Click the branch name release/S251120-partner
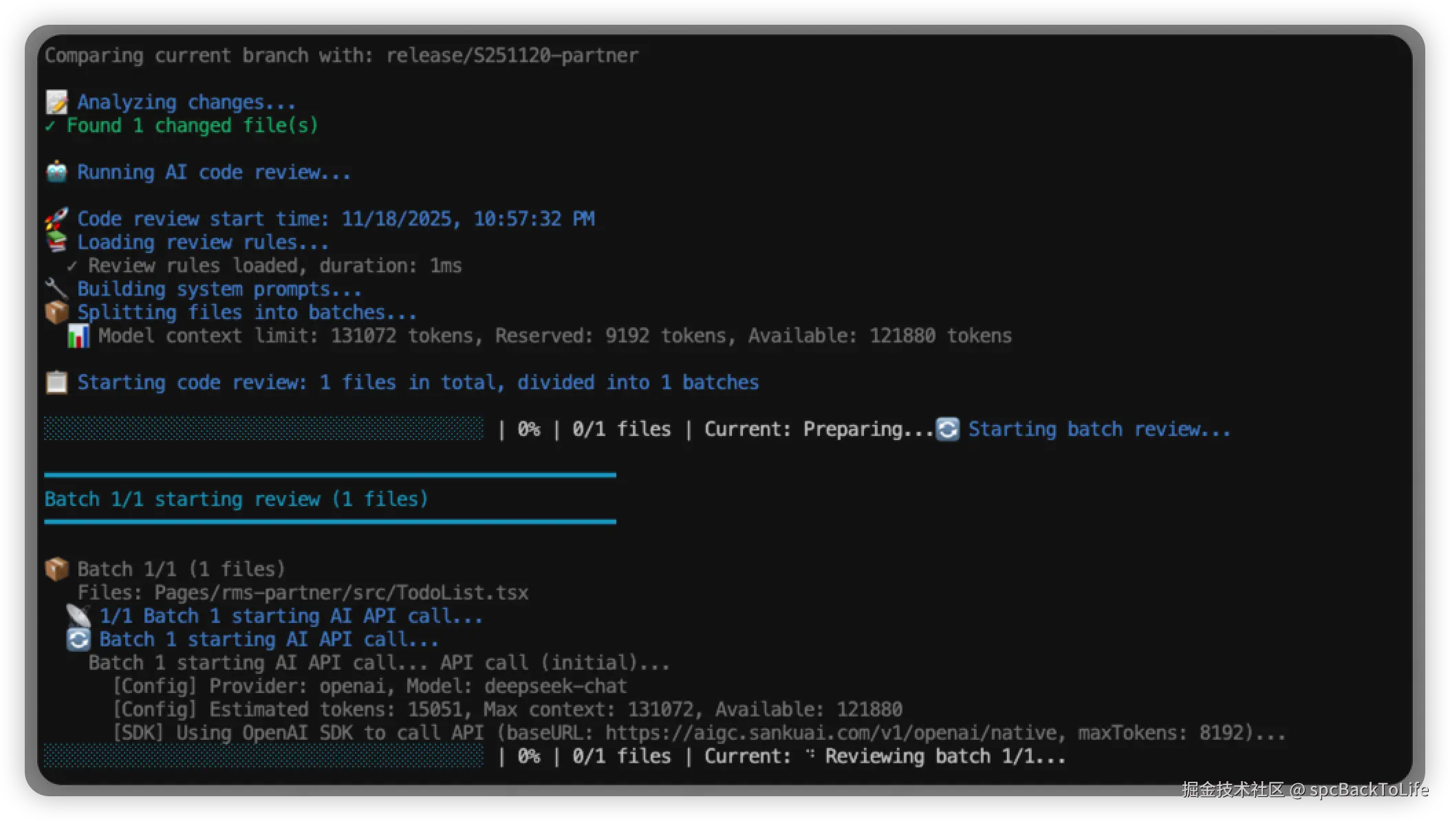 [512, 56]
